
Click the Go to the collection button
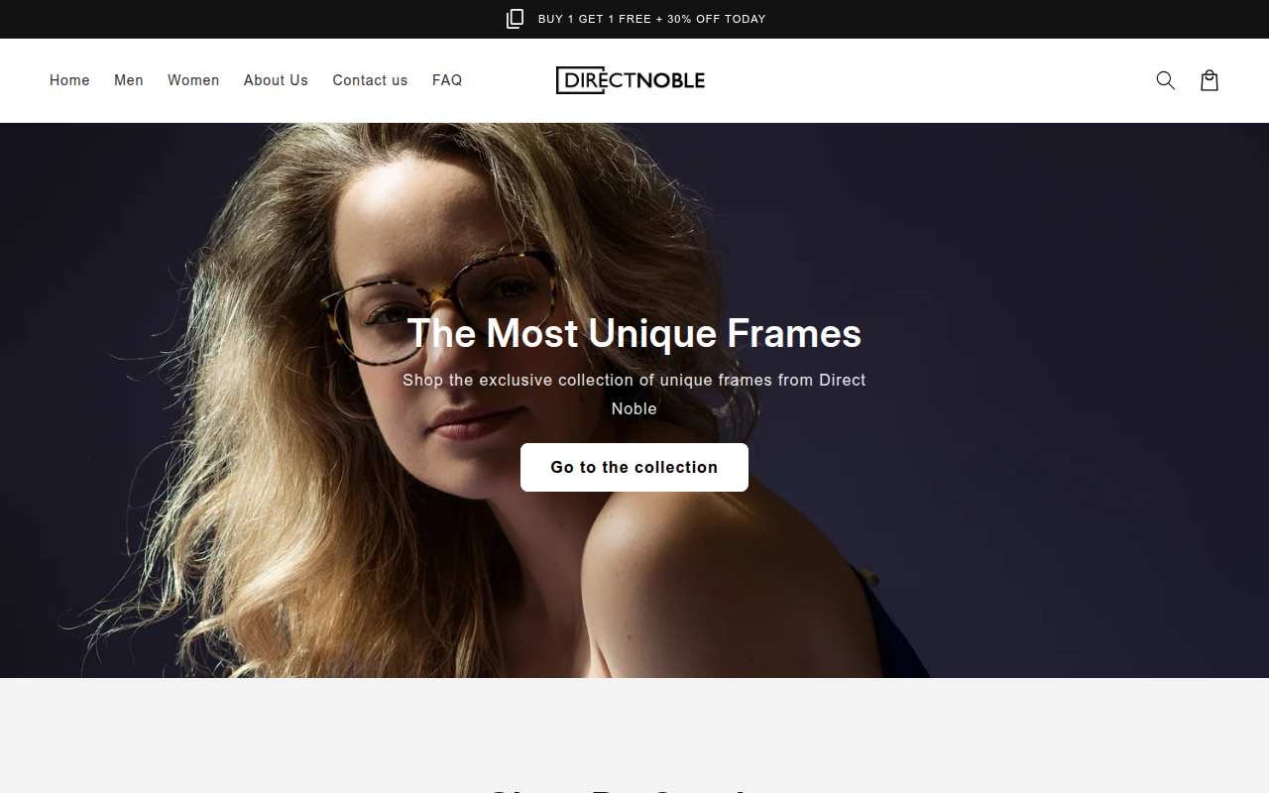(634, 467)
